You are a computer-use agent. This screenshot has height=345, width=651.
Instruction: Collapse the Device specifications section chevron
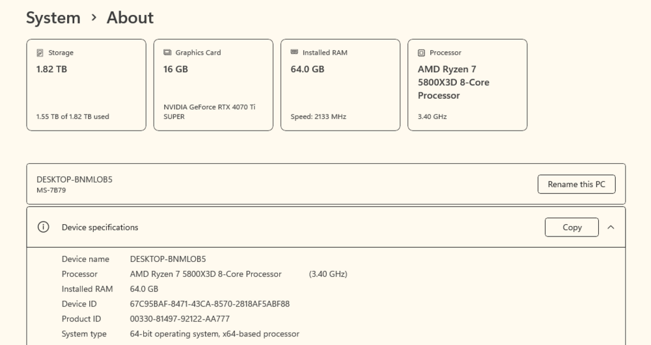611,227
